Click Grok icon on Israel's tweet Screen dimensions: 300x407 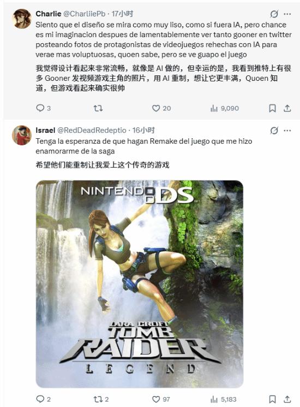coord(274,131)
